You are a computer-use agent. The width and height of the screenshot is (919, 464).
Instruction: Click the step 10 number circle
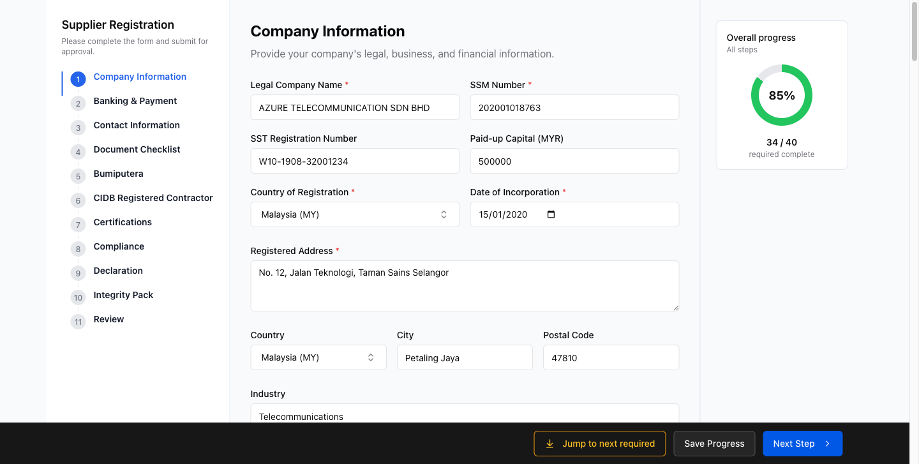click(x=78, y=298)
